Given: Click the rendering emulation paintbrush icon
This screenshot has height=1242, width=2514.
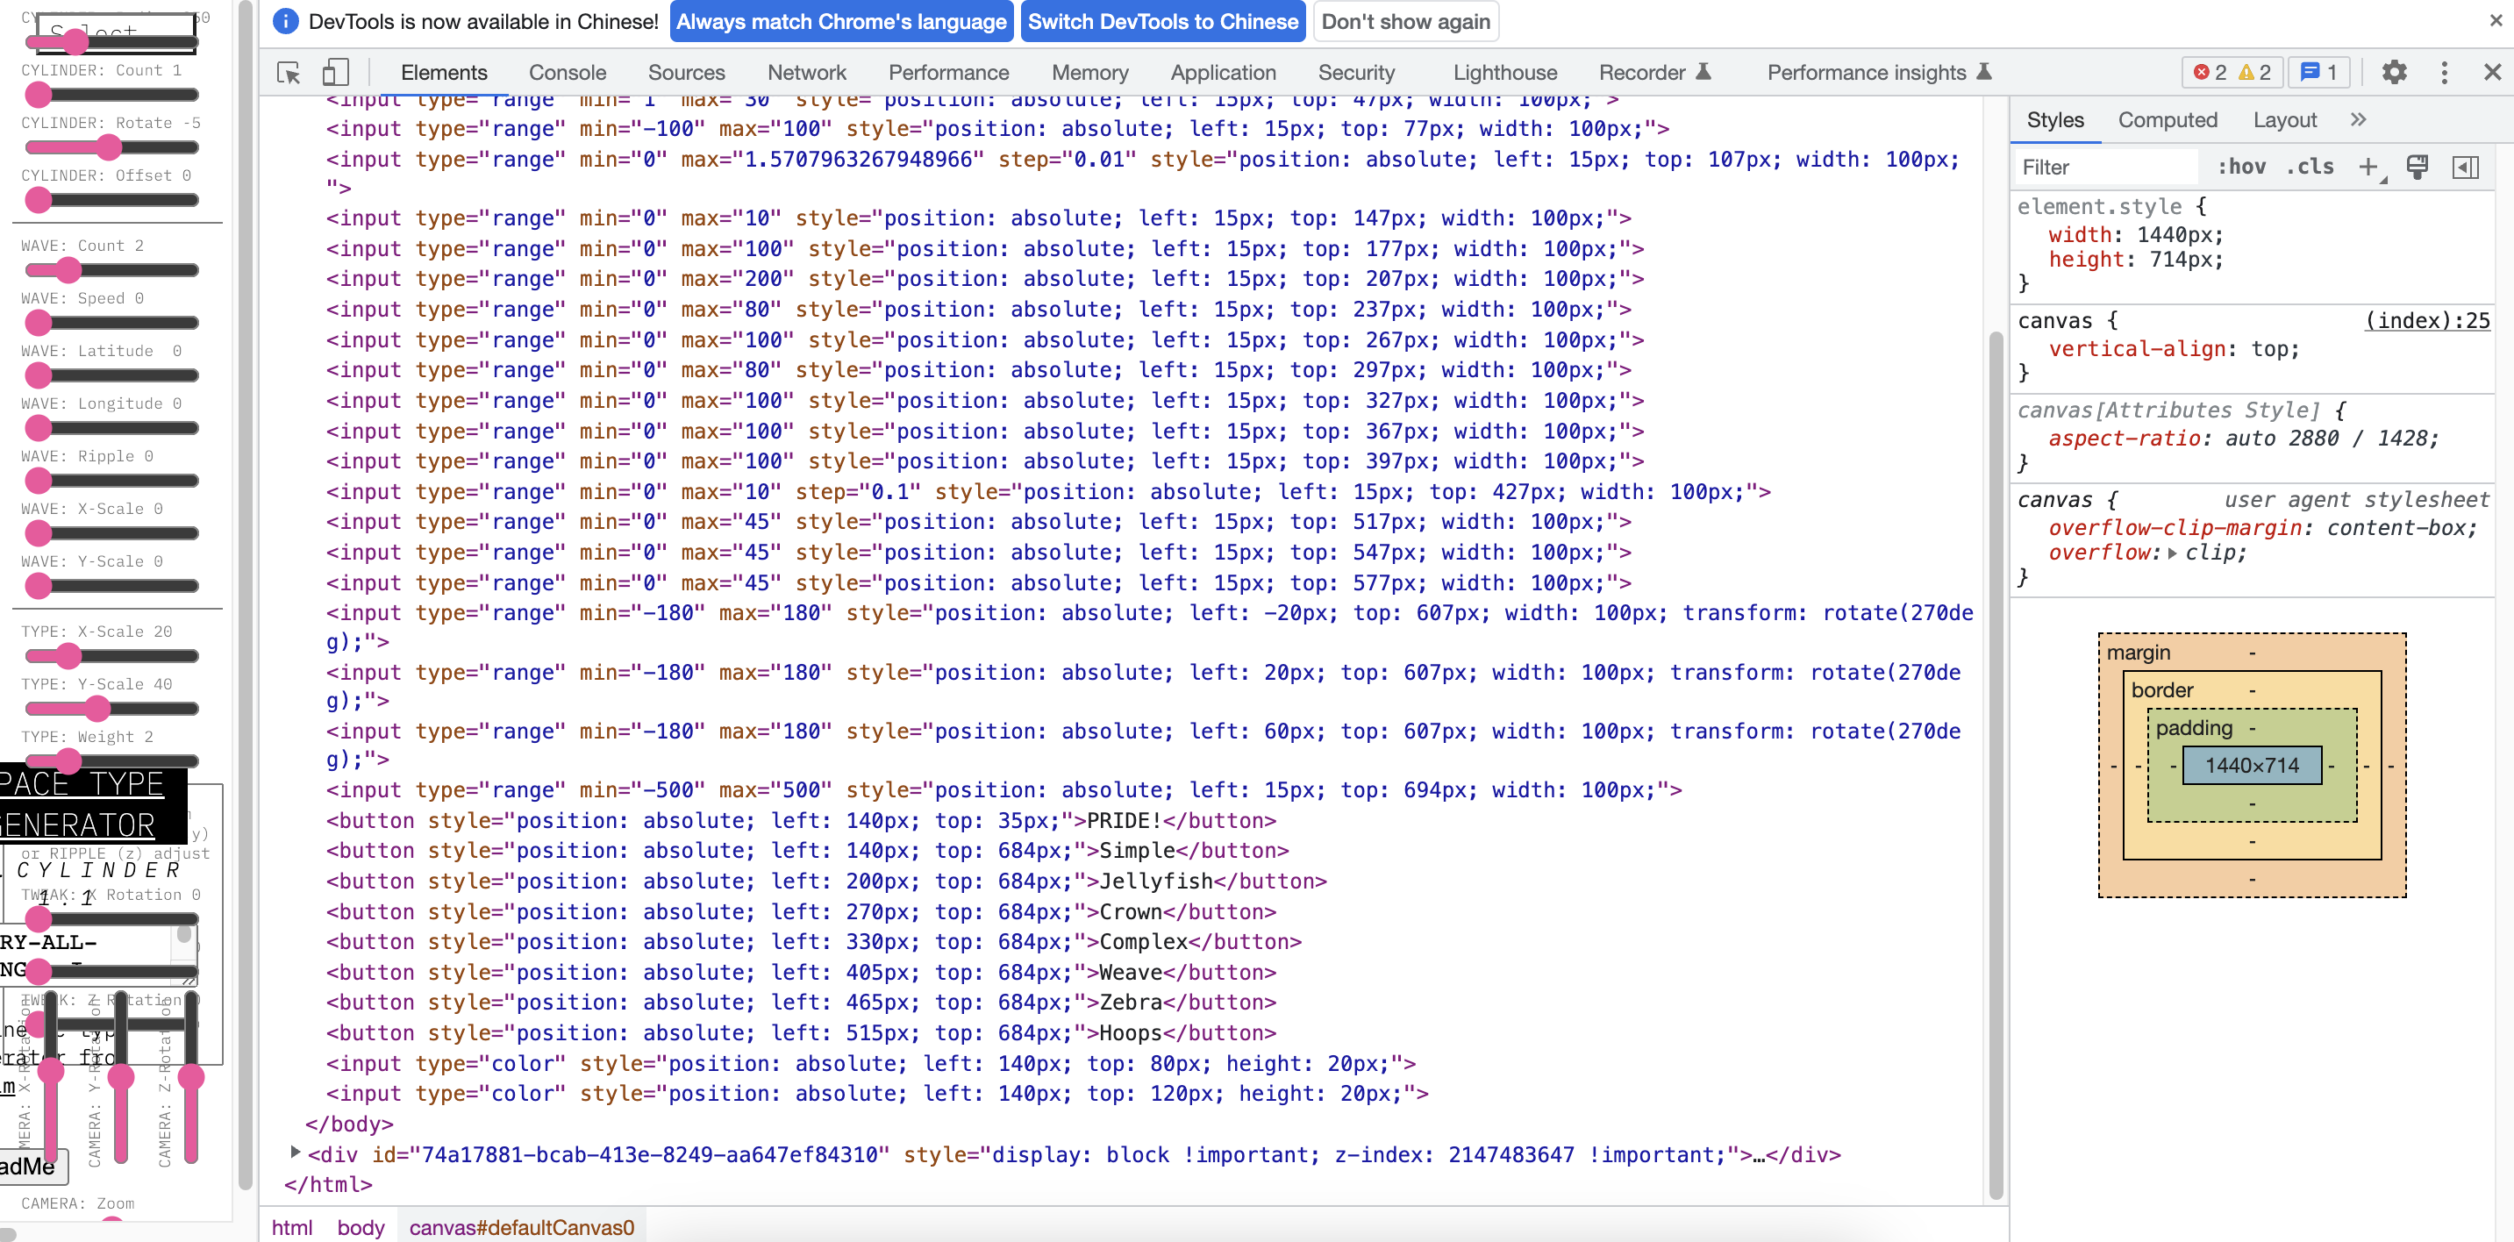Looking at the screenshot, I should 2418,168.
